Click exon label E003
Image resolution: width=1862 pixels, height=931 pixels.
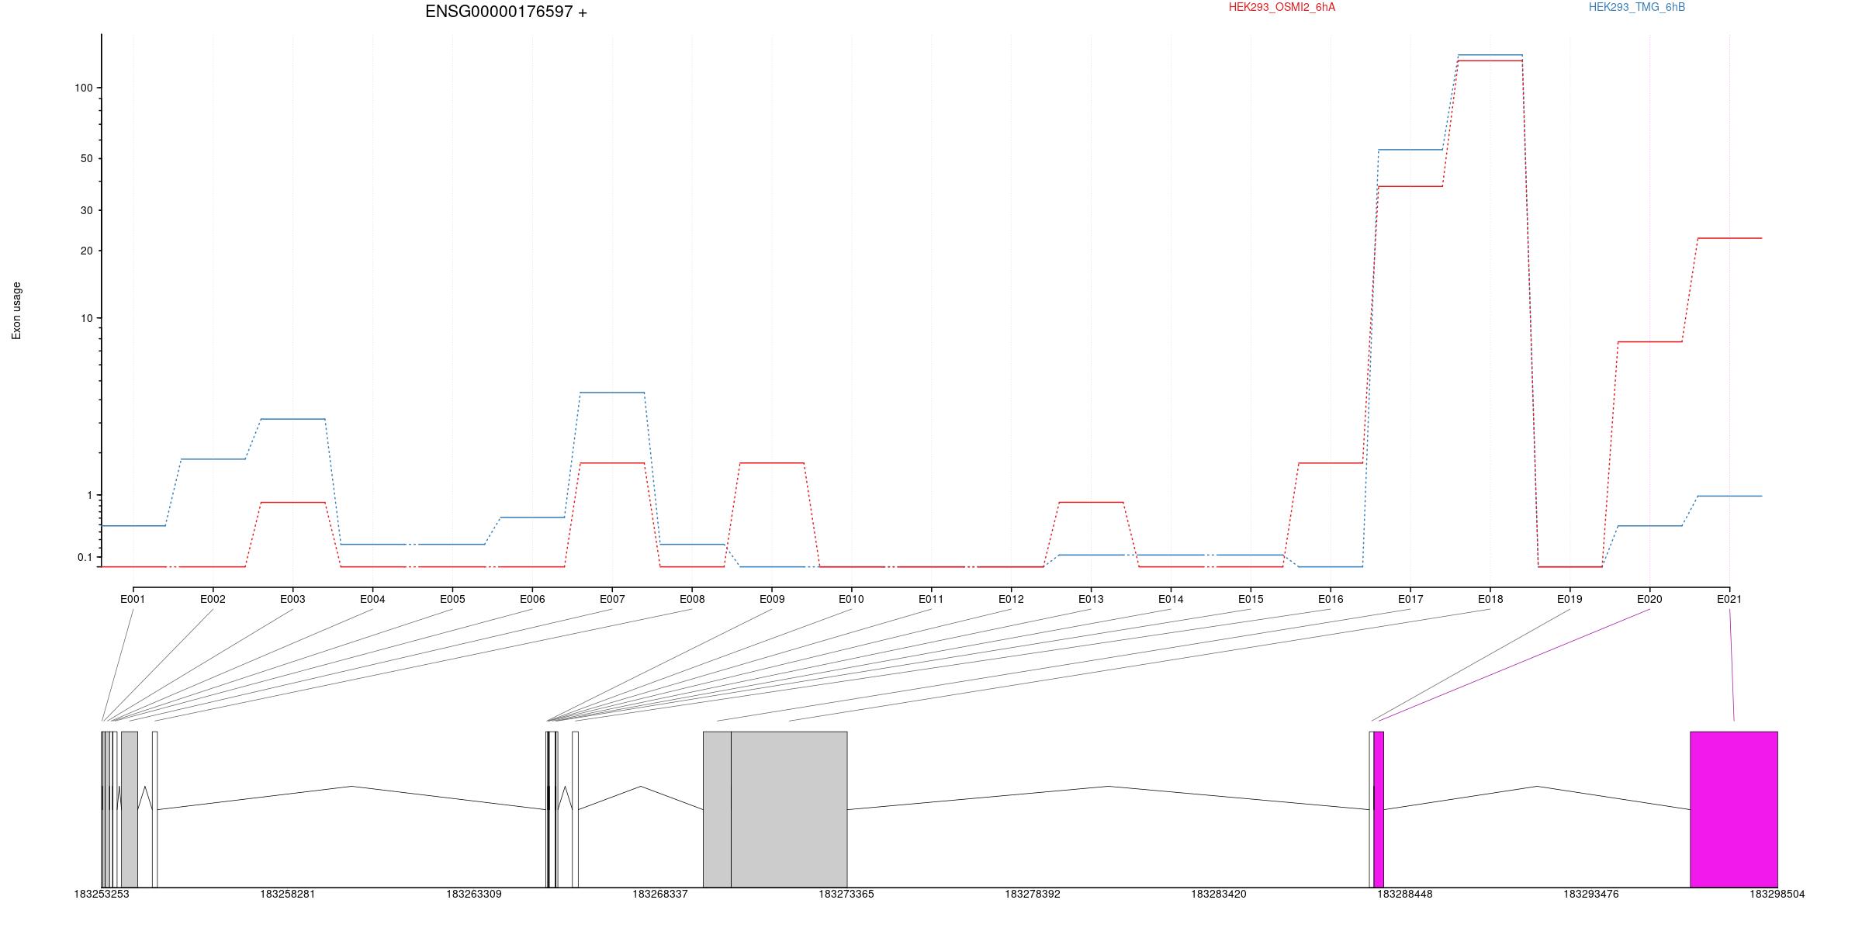(292, 599)
